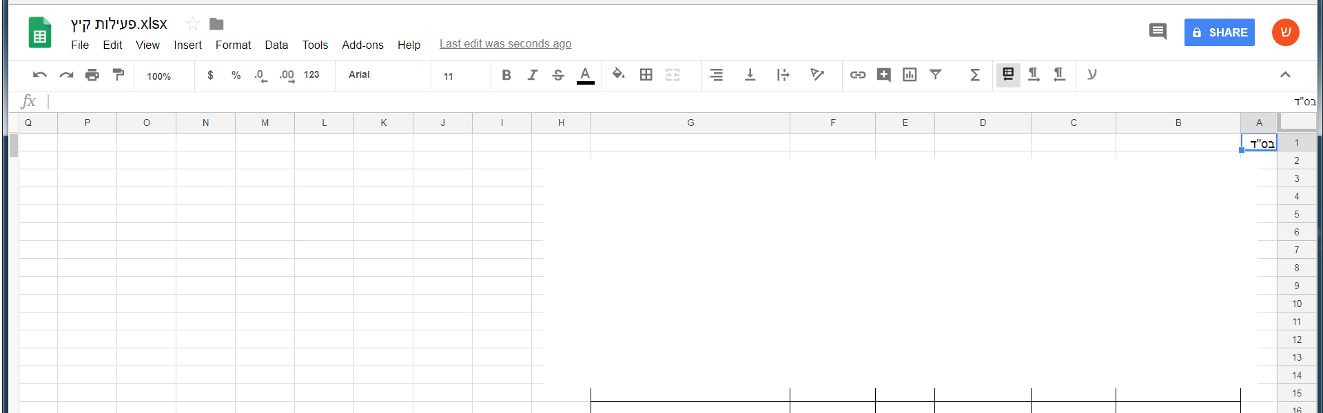Image resolution: width=1323 pixels, height=413 pixels.
Task: Open the Add-ons menu
Action: click(x=362, y=45)
